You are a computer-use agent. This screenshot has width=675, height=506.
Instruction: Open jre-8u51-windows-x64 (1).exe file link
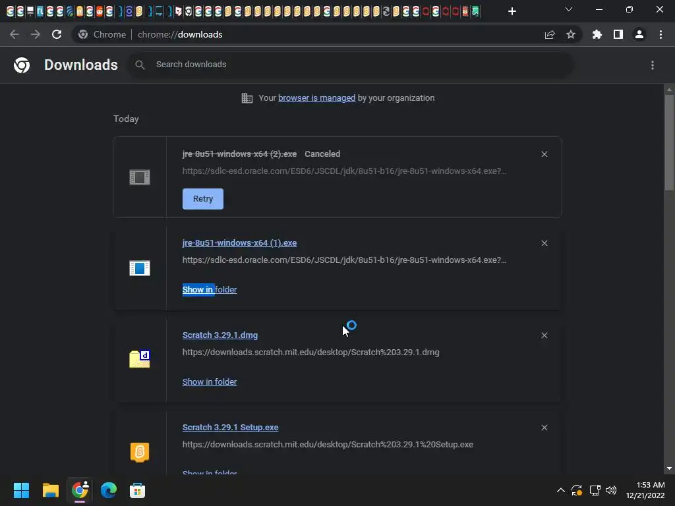(239, 242)
